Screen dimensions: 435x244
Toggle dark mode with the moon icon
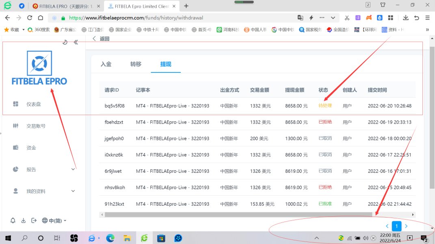point(65,42)
